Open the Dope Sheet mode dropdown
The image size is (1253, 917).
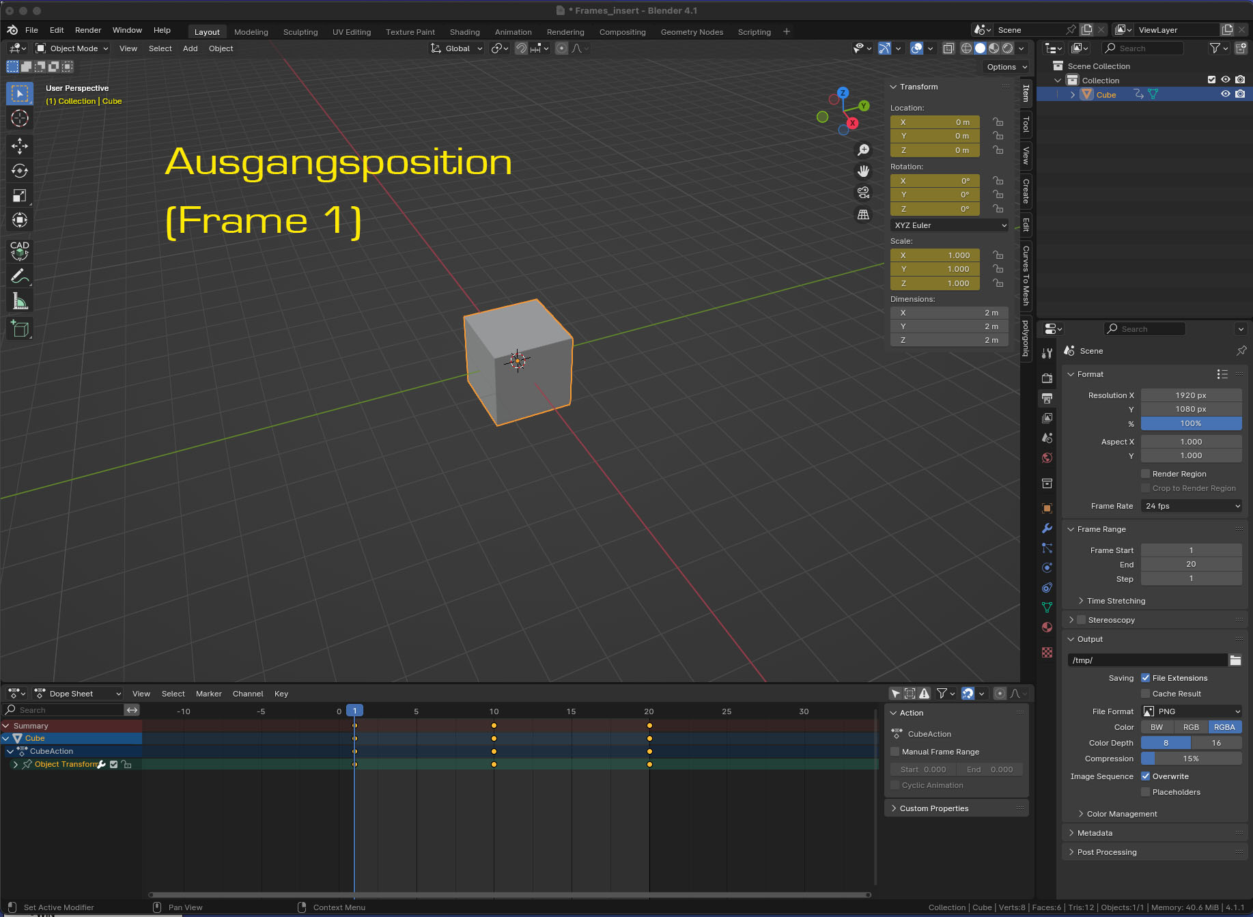pos(77,694)
